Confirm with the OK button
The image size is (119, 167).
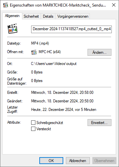[51, 161]
